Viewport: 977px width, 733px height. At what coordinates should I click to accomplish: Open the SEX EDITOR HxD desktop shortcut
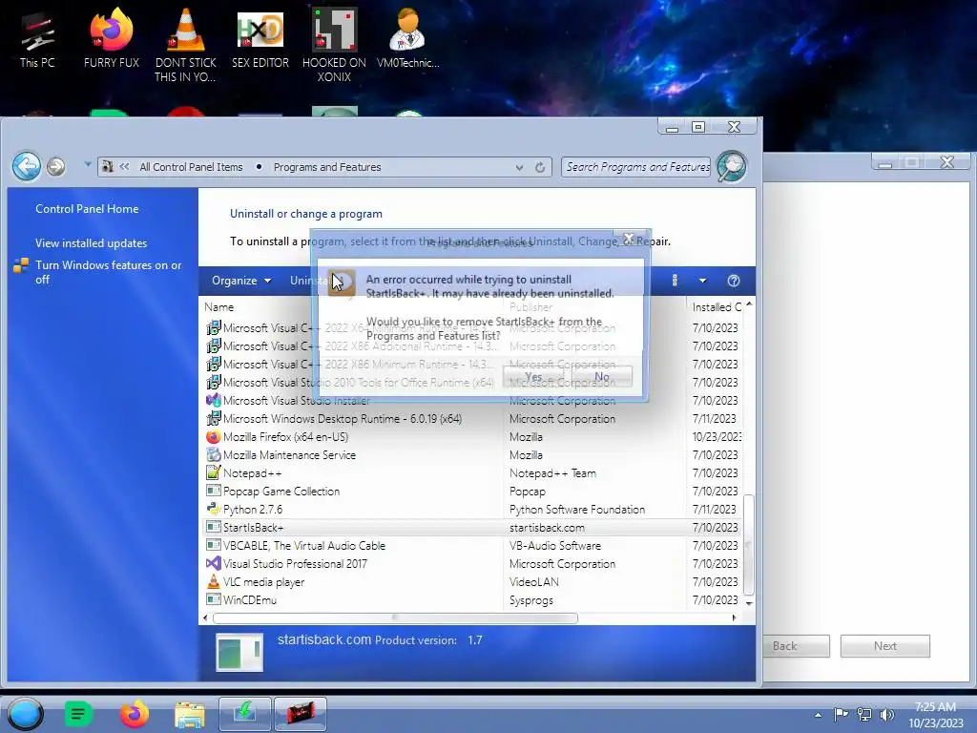click(260, 39)
